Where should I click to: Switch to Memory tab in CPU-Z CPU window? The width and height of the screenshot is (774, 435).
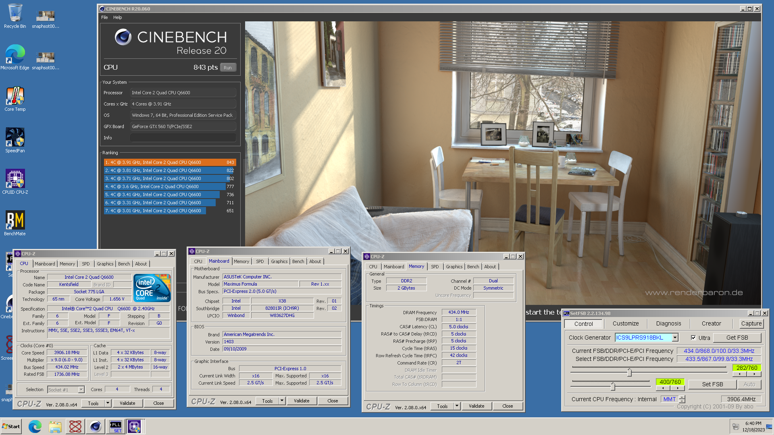(x=67, y=264)
